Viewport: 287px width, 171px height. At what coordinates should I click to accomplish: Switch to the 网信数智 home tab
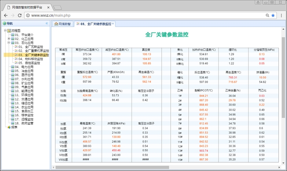click(x=63, y=24)
